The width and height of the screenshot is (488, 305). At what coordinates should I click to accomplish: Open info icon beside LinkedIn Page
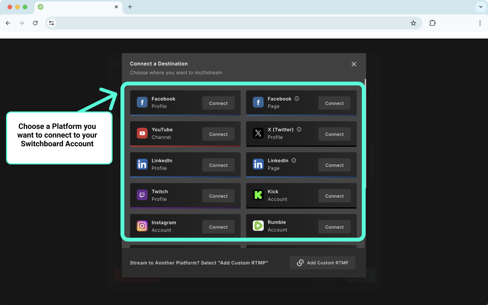coord(294,160)
